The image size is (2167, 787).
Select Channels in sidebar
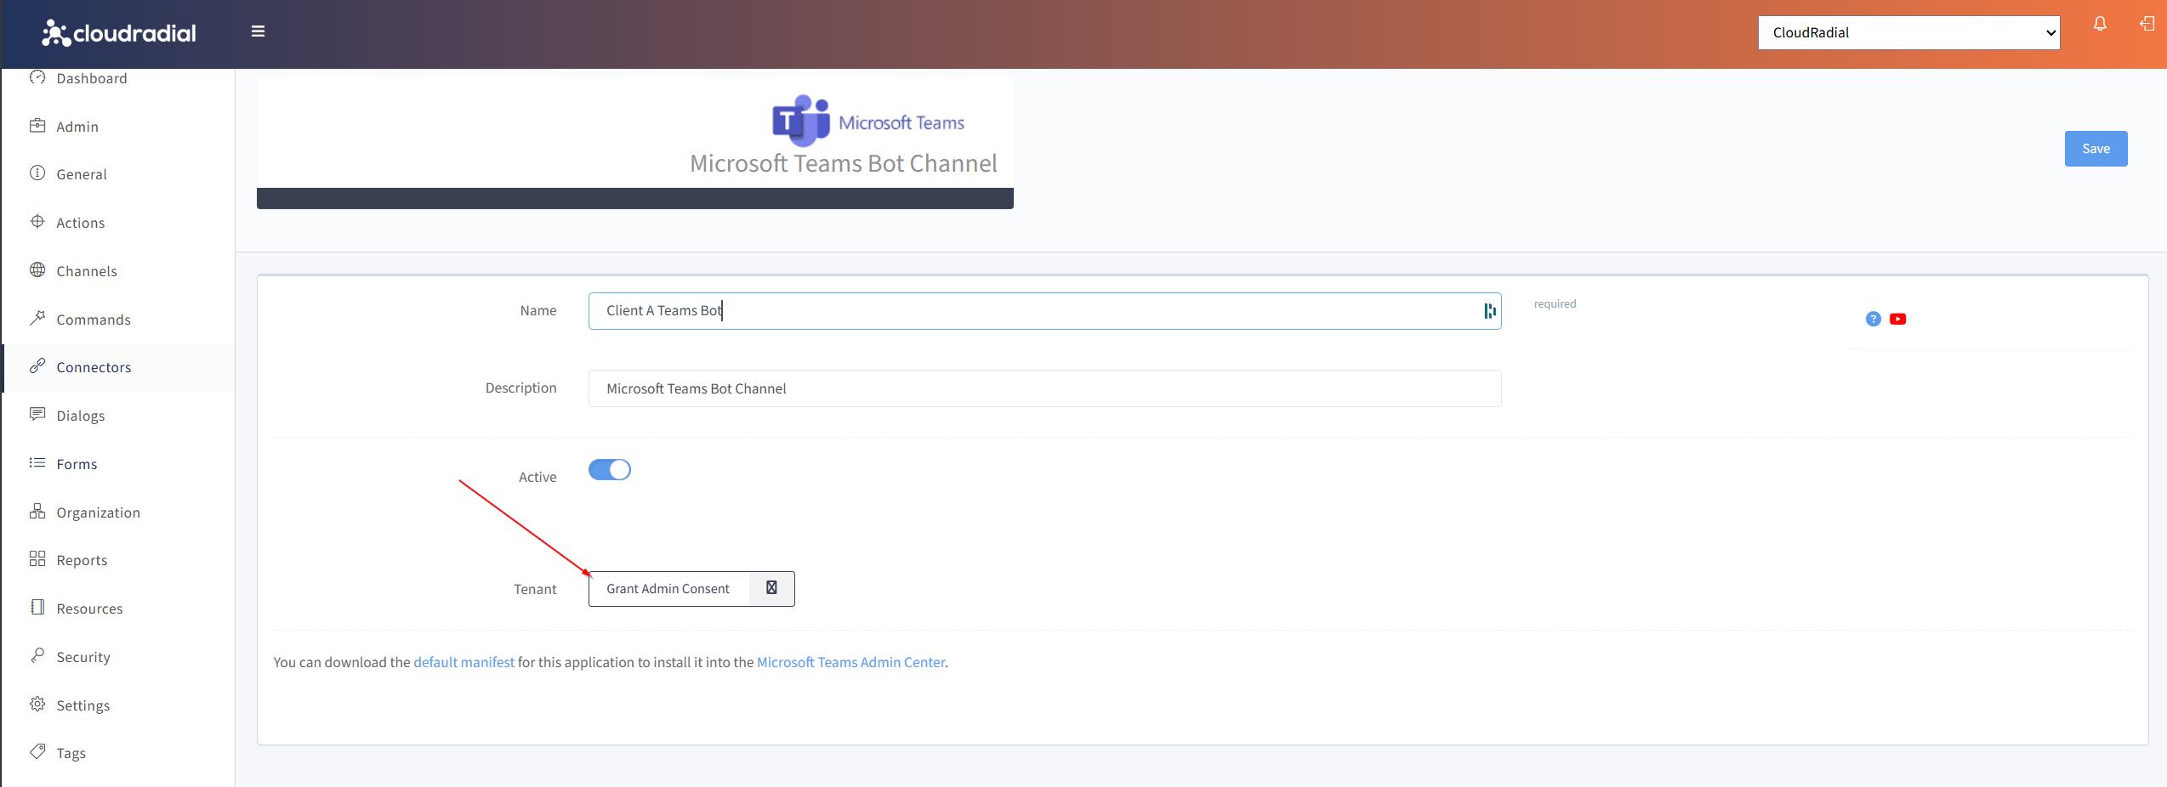[87, 271]
